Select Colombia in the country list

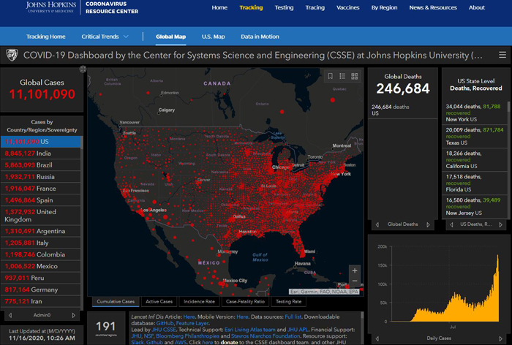40,254
